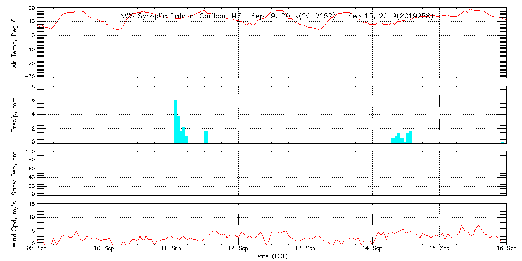Click the '100' tick on the snow depth axis

click(x=30, y=152)
